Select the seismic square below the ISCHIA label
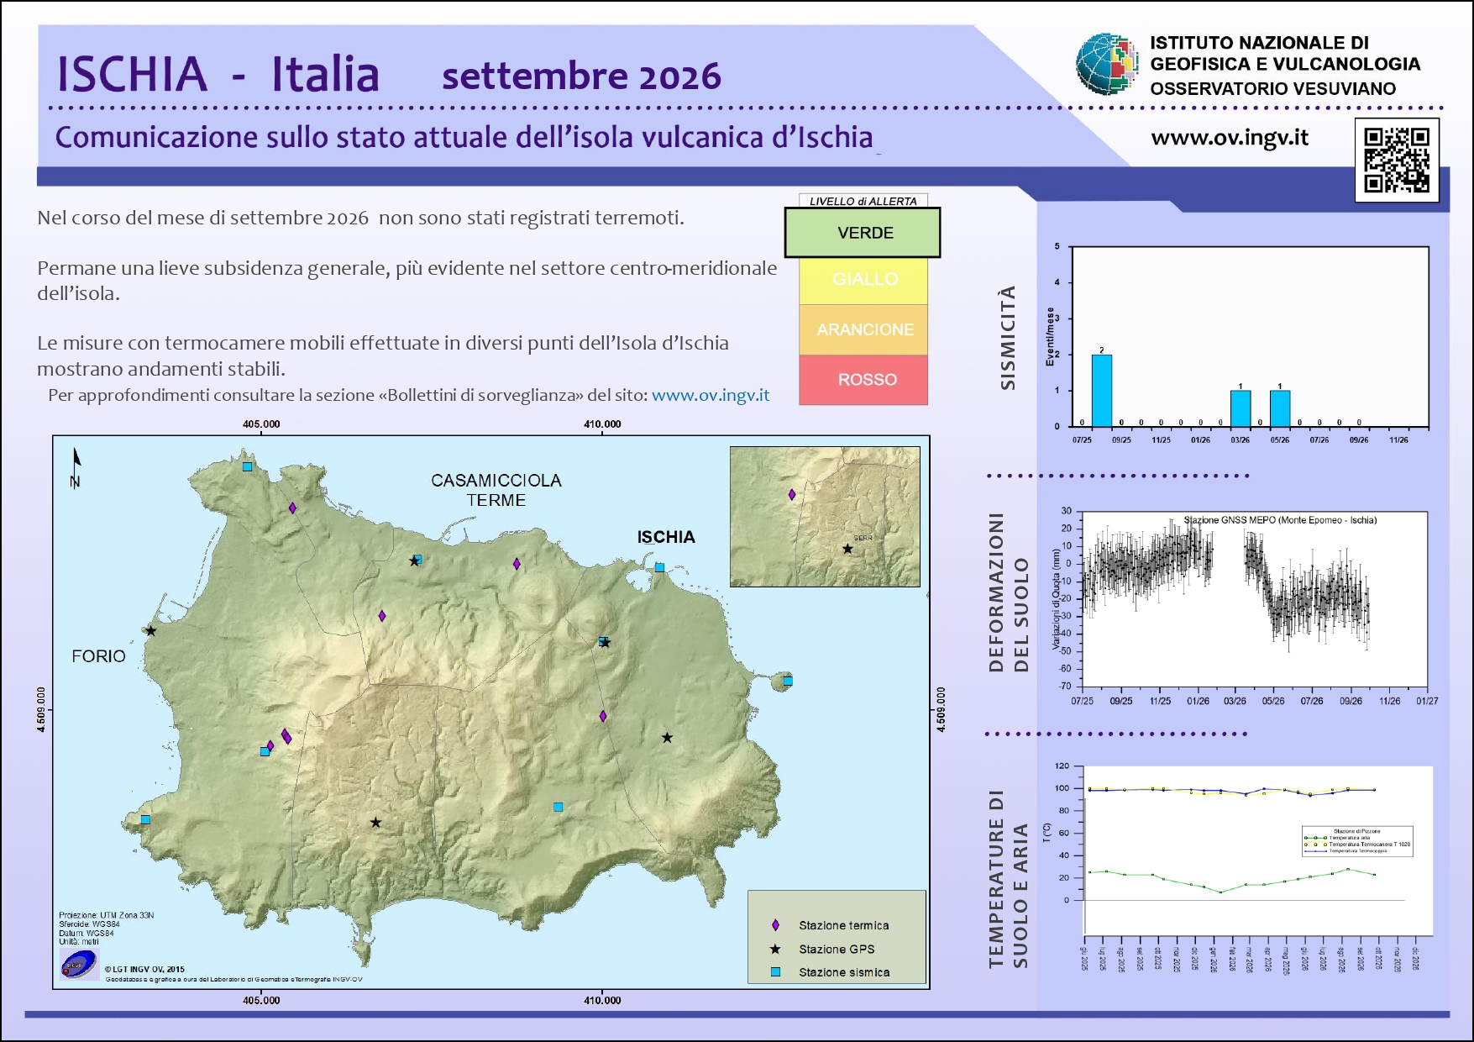Screen dimensions: 1474x1042 659,567
